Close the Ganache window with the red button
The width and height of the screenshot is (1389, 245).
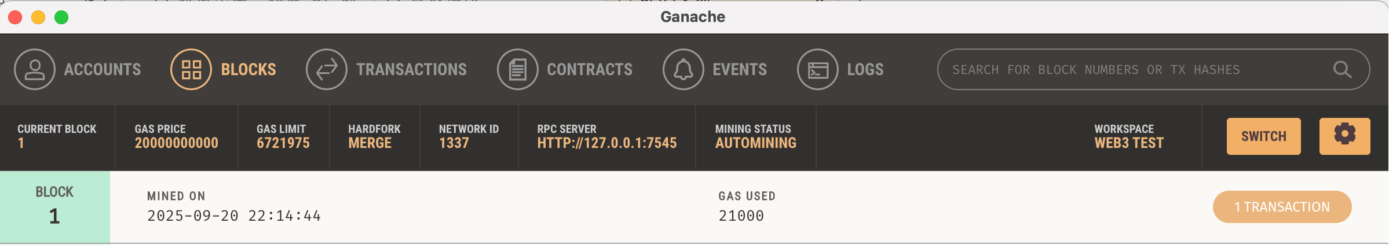(x=16, y=17)
